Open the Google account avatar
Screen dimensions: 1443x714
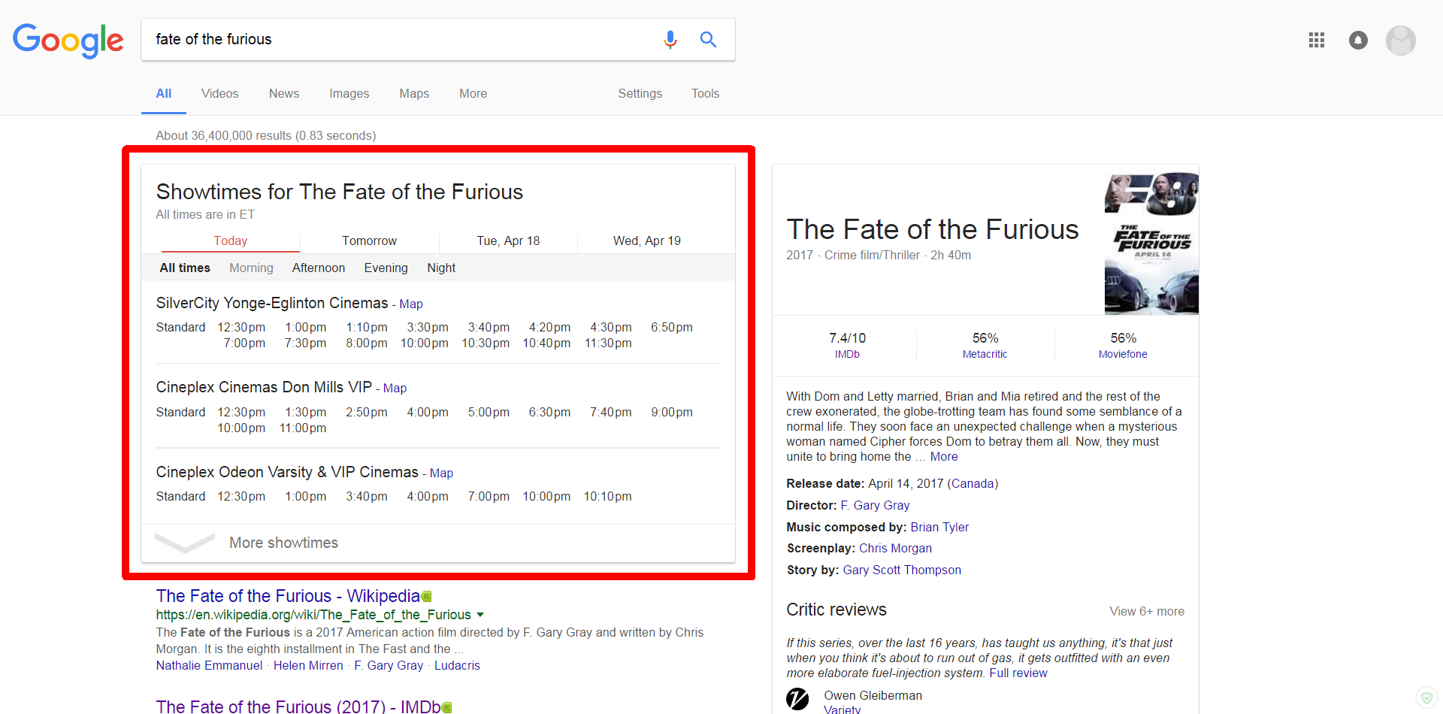pos(1400,40)
